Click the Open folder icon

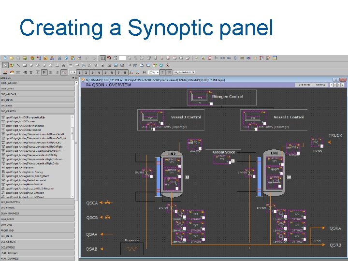(x=12, y=58)
